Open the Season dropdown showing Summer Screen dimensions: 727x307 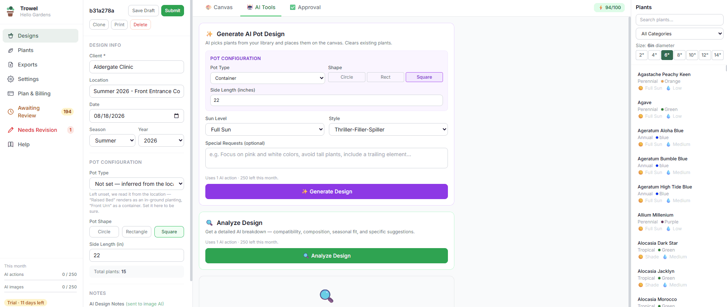coord(112,141)
